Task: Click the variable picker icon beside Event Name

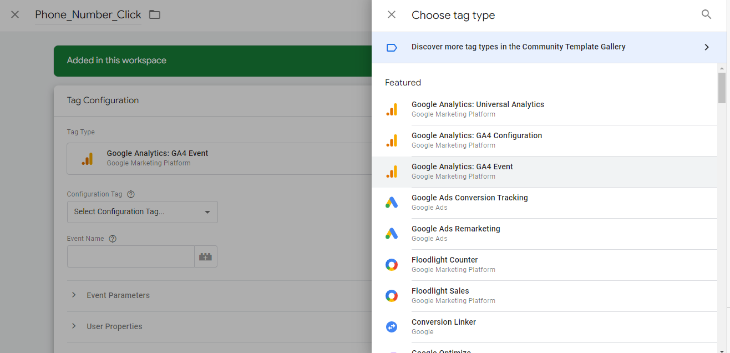Action: point(206,256)
